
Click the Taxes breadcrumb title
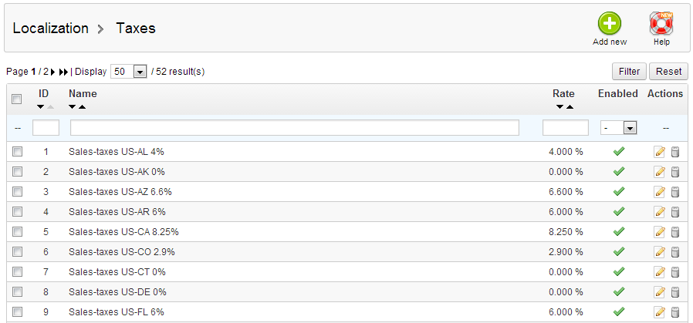point(136,29)
